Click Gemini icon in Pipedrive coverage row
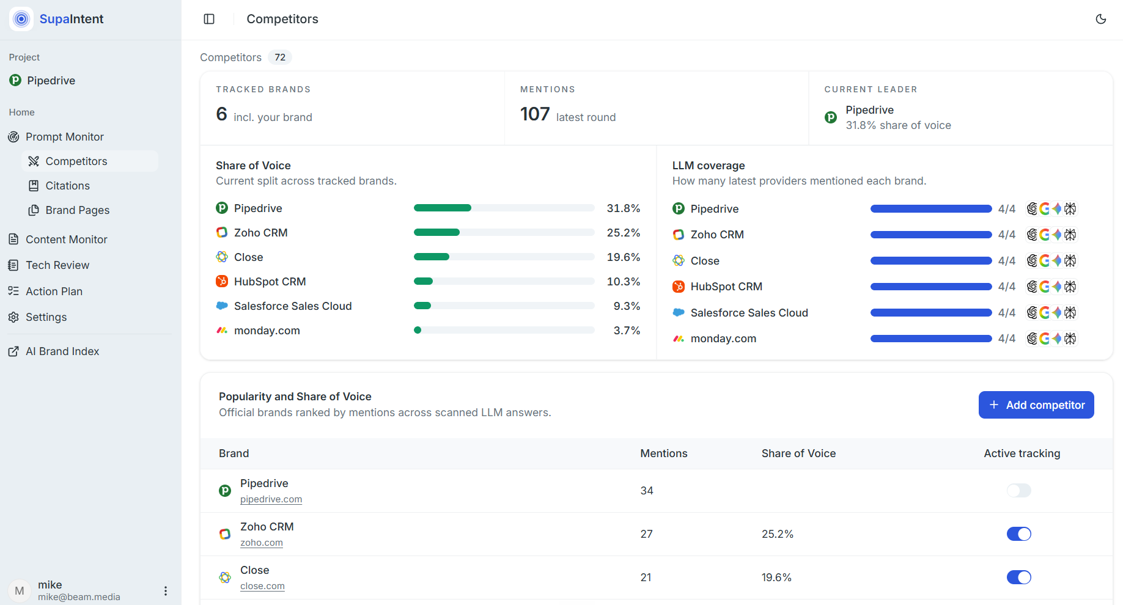 1057,209
